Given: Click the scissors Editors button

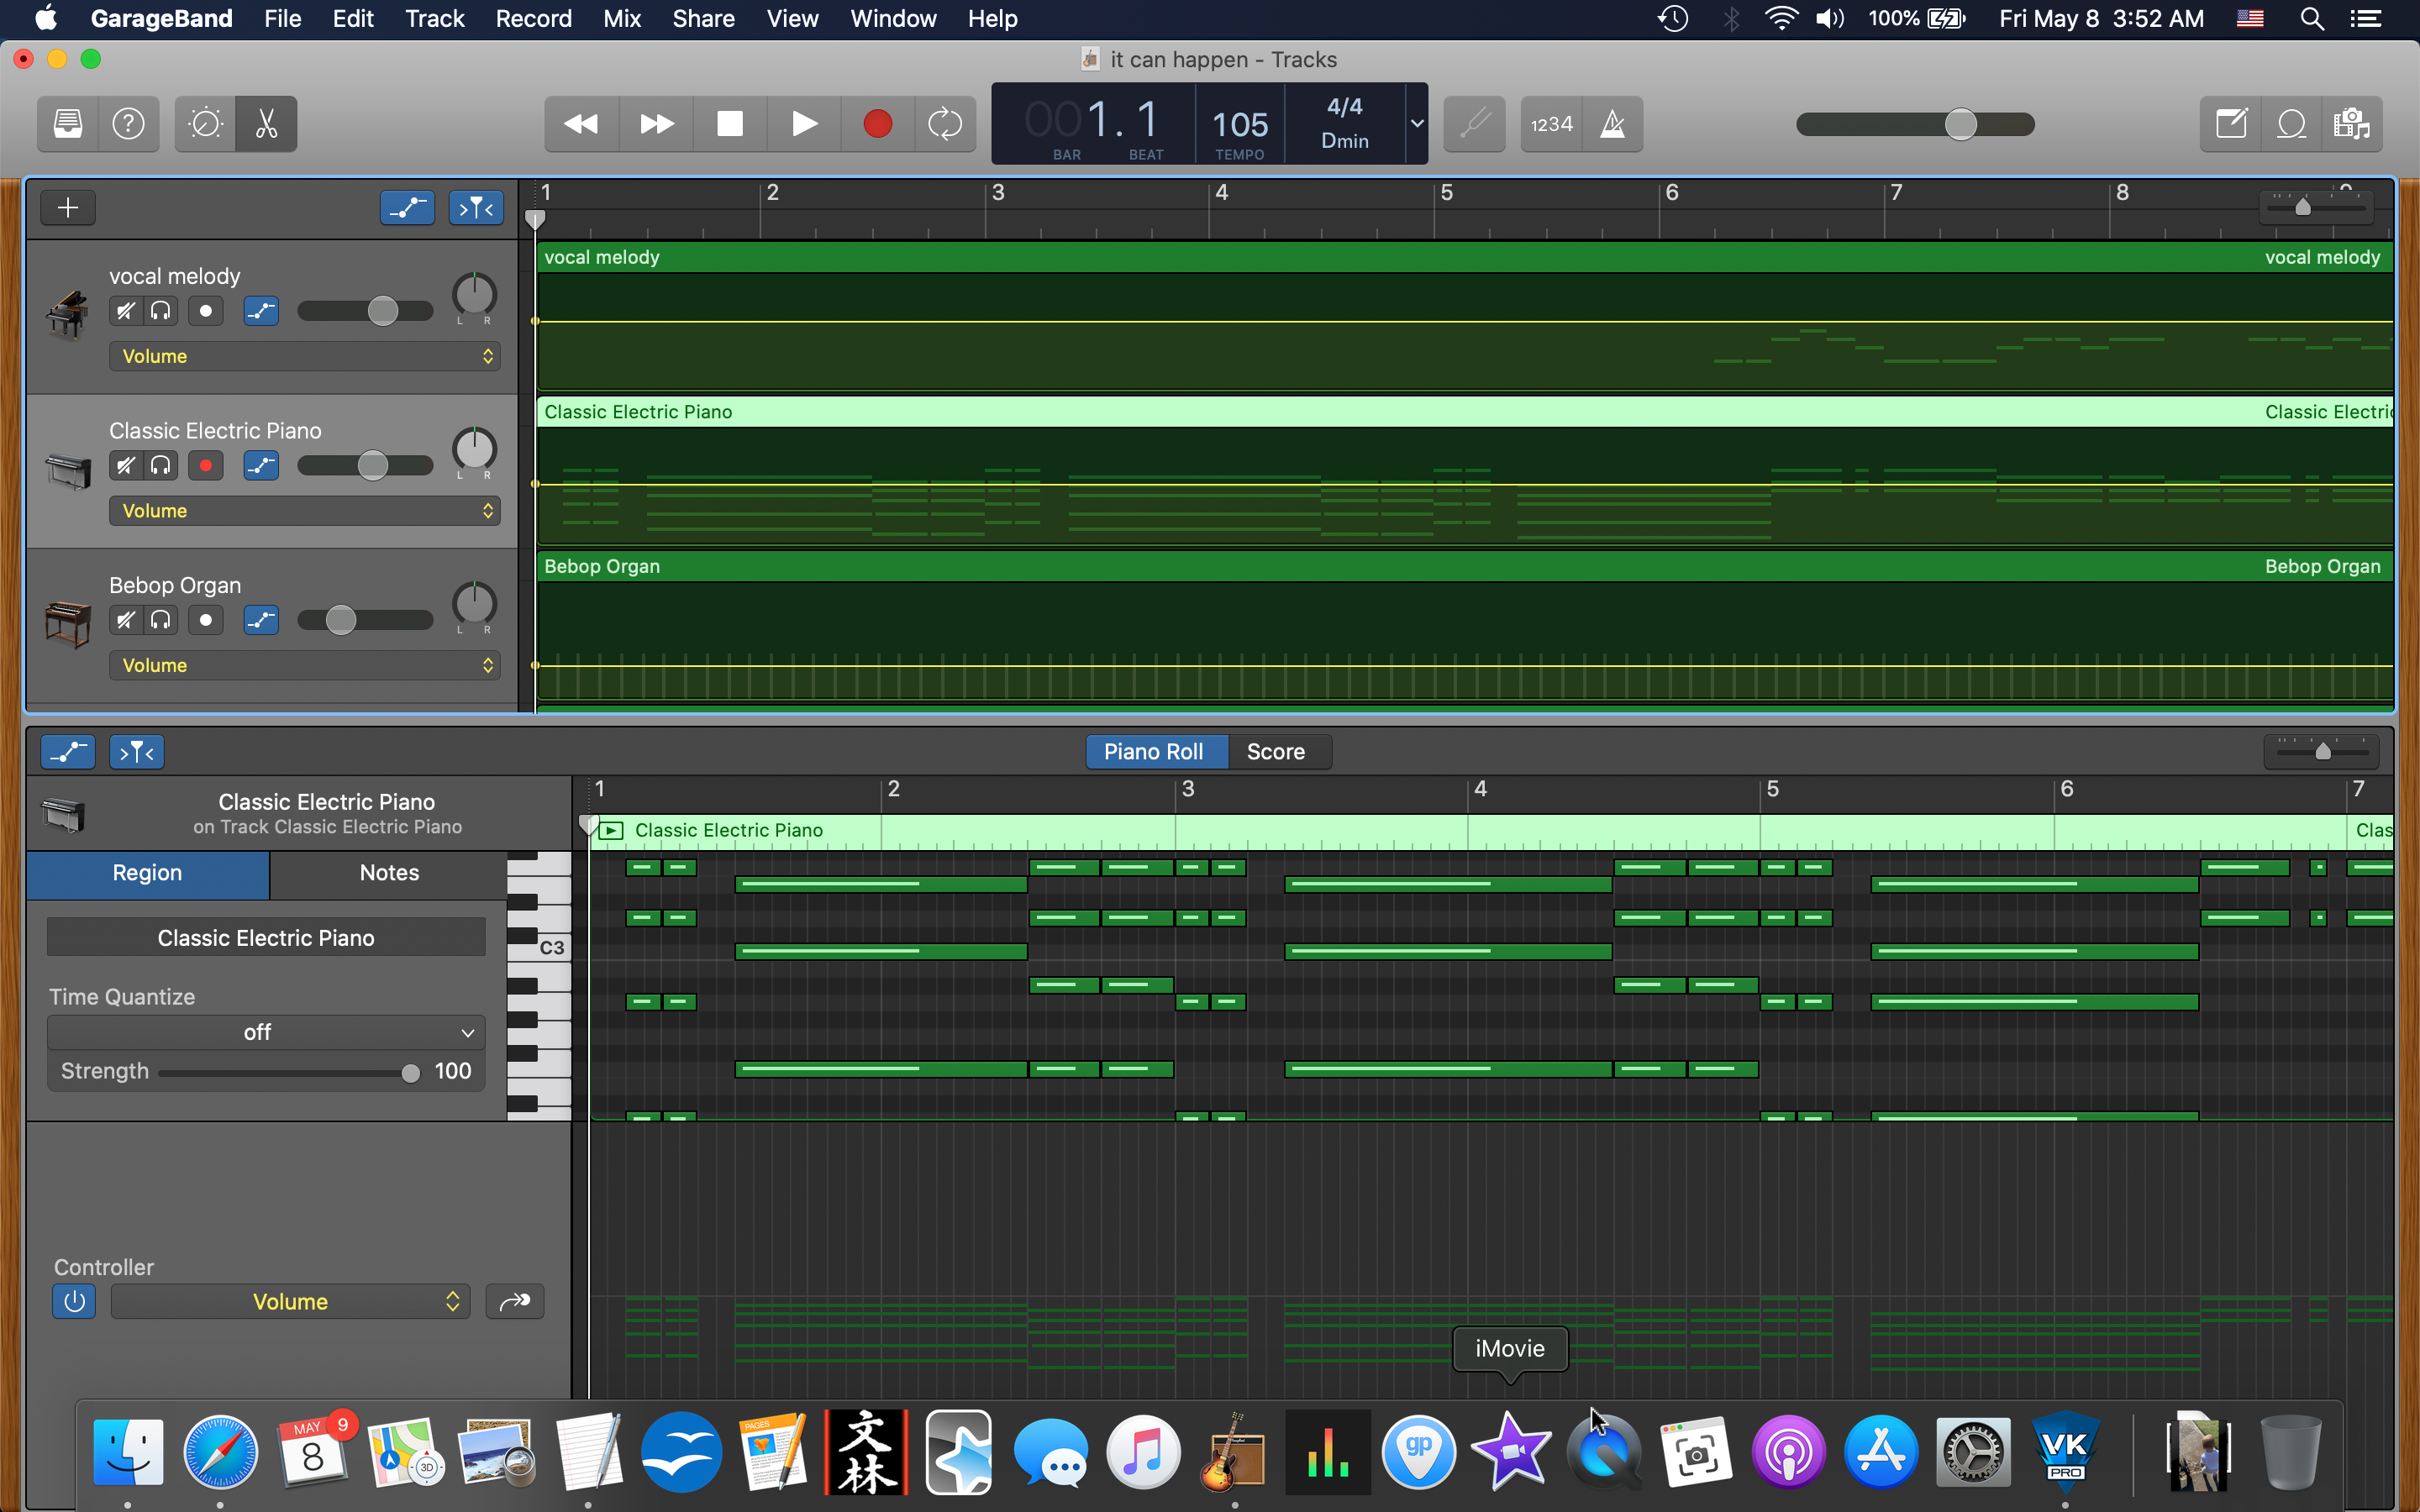Looking at the screenshot, I should tap(266, 124).
